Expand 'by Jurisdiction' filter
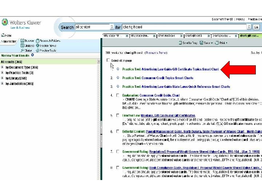262x196 pixels. tap(2, 83)
